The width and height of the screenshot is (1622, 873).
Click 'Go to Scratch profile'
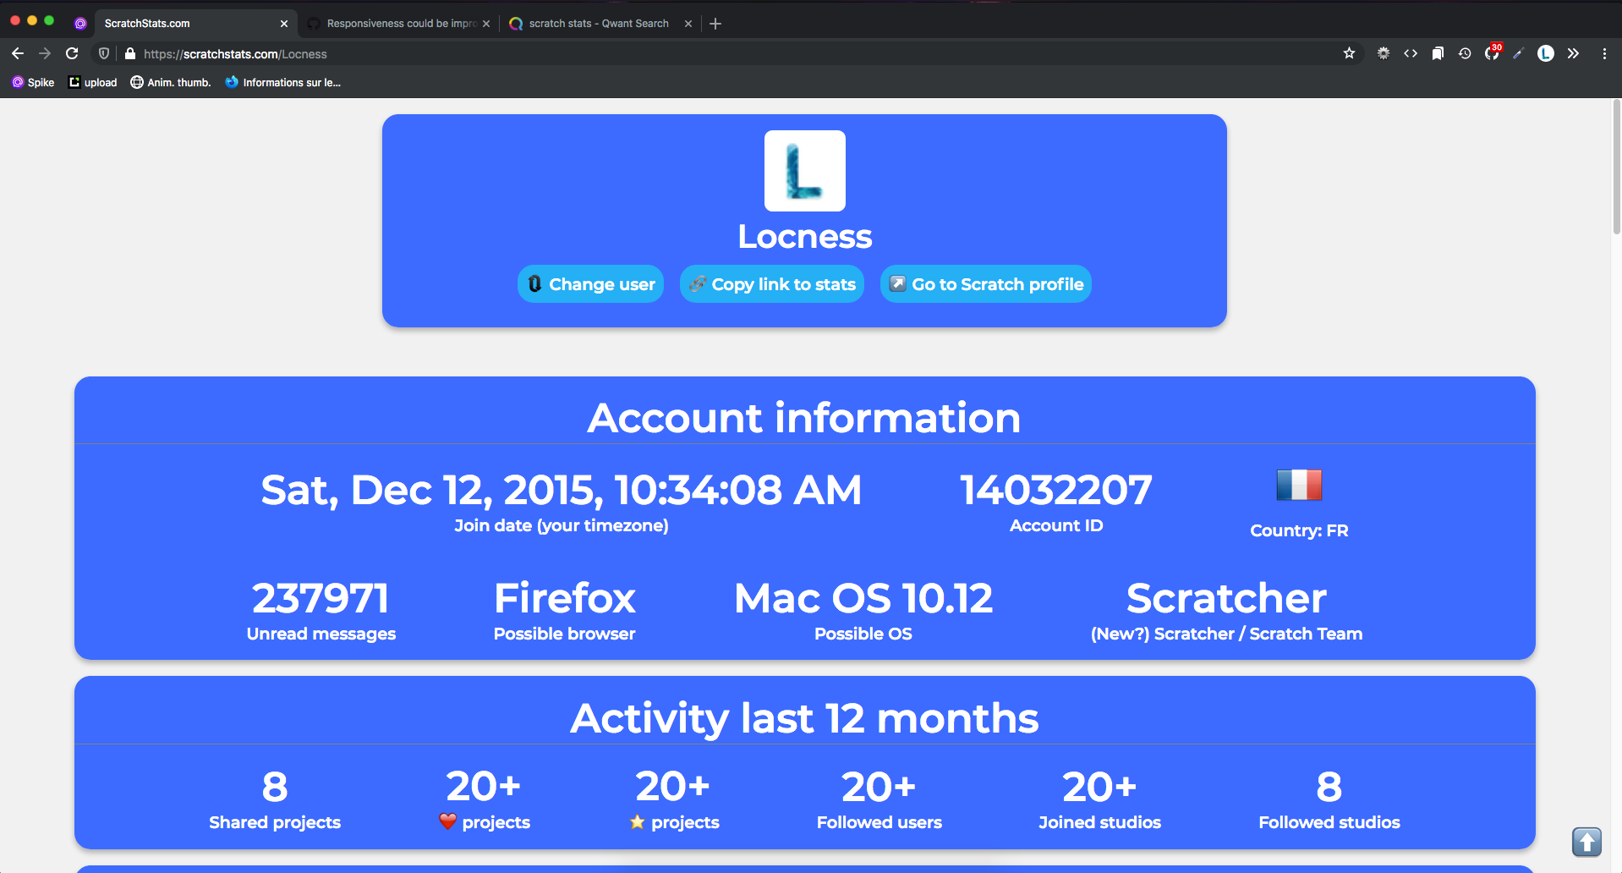point(985,284)
